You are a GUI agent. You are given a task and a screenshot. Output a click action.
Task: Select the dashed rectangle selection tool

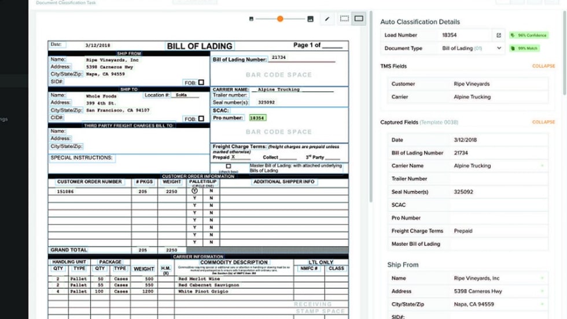344,19
